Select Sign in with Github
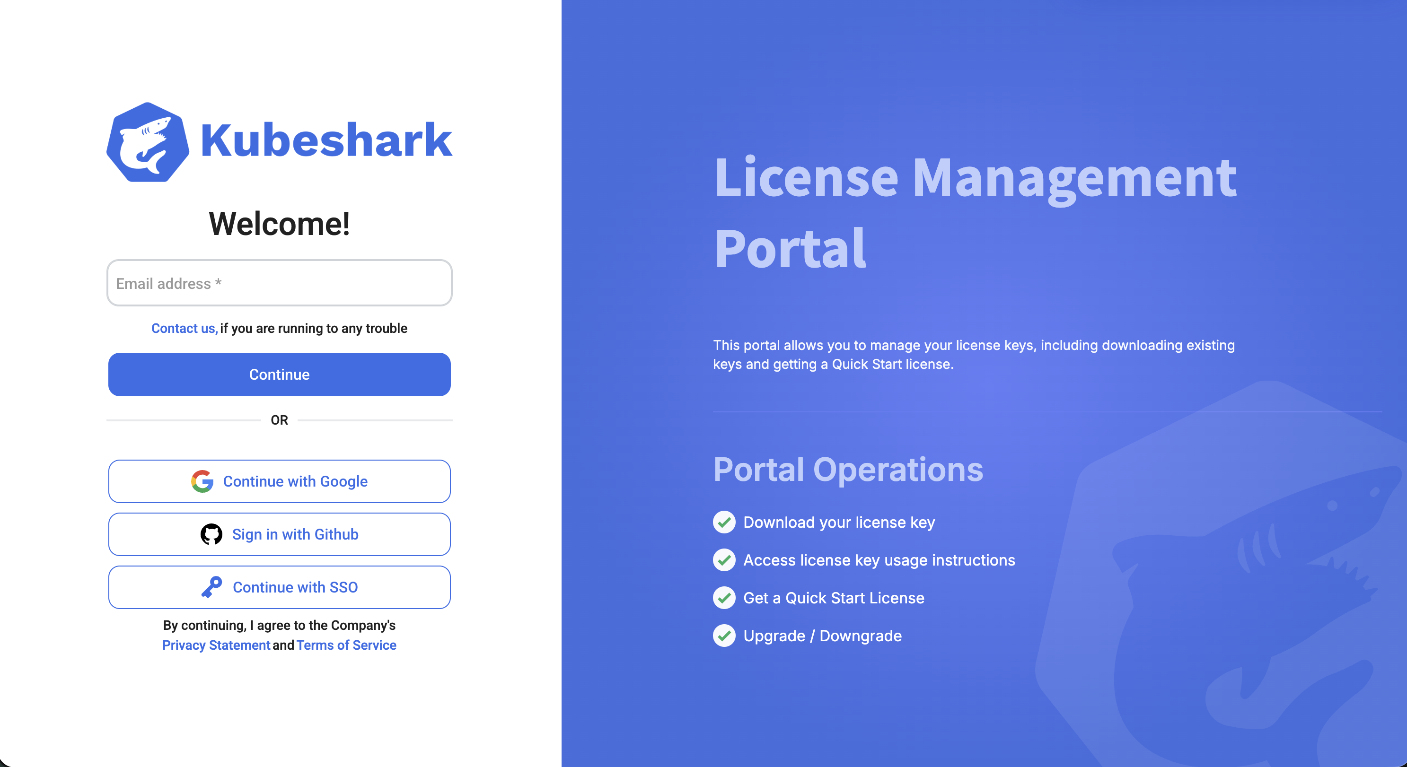The image size is (1407, 767). [x=279, y=534]
